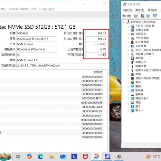
Task: Expand the 通用序列匯流排控制器 category
Action: point(128,71)
